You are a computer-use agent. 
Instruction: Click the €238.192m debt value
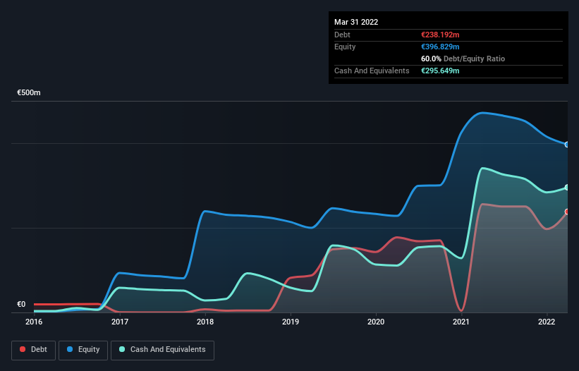coord(440,35)
